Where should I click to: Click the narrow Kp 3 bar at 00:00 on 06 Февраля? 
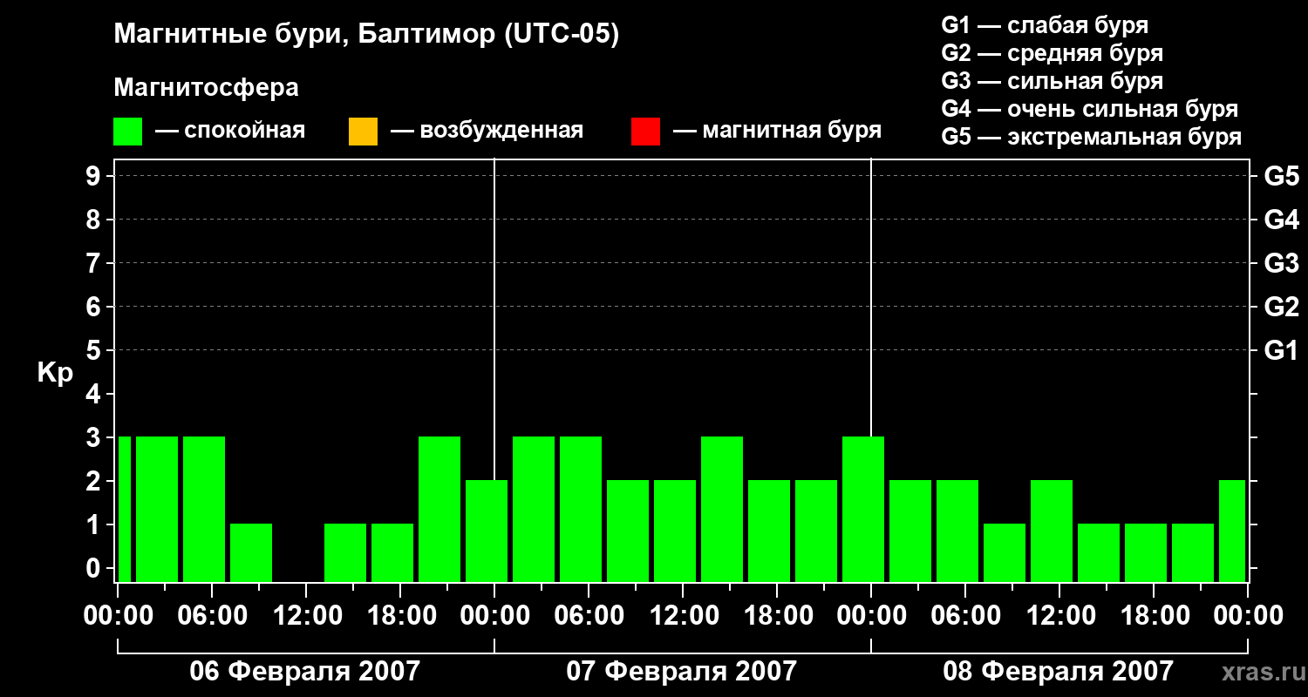124,509
